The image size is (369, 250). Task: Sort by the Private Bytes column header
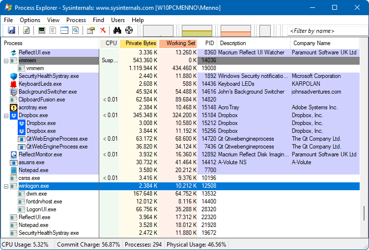[139, 43]
